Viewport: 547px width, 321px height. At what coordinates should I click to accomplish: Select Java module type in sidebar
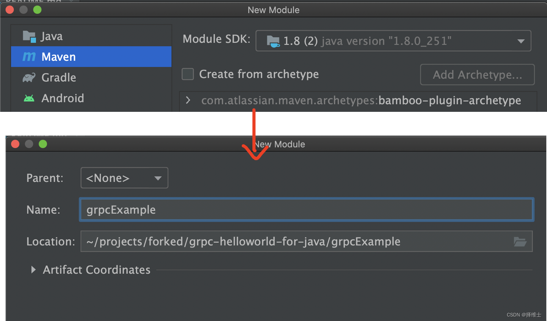click(91, 36)
